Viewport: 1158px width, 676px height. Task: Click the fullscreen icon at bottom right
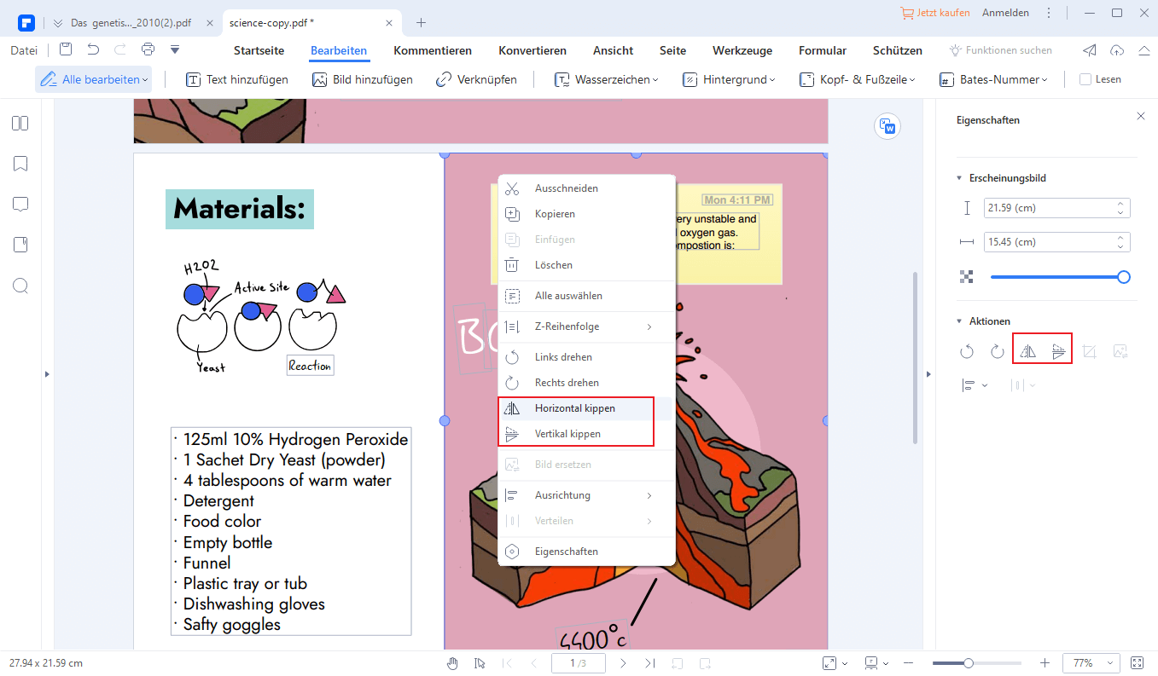(1137, 663)
